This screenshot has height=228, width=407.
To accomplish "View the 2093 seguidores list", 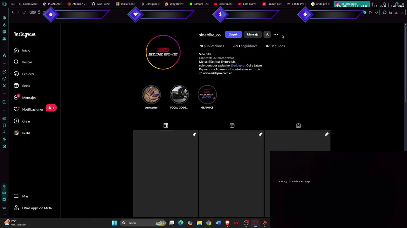I will (x=245, y=46).
